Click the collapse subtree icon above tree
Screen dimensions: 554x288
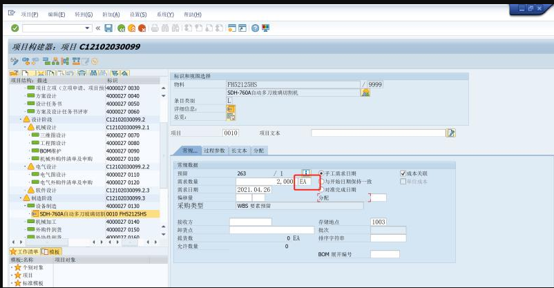(124, 73)
